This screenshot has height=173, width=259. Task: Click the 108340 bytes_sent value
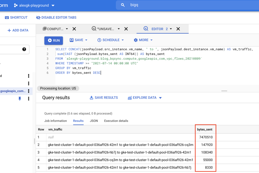pyautogui.click(x=207, y=152)
